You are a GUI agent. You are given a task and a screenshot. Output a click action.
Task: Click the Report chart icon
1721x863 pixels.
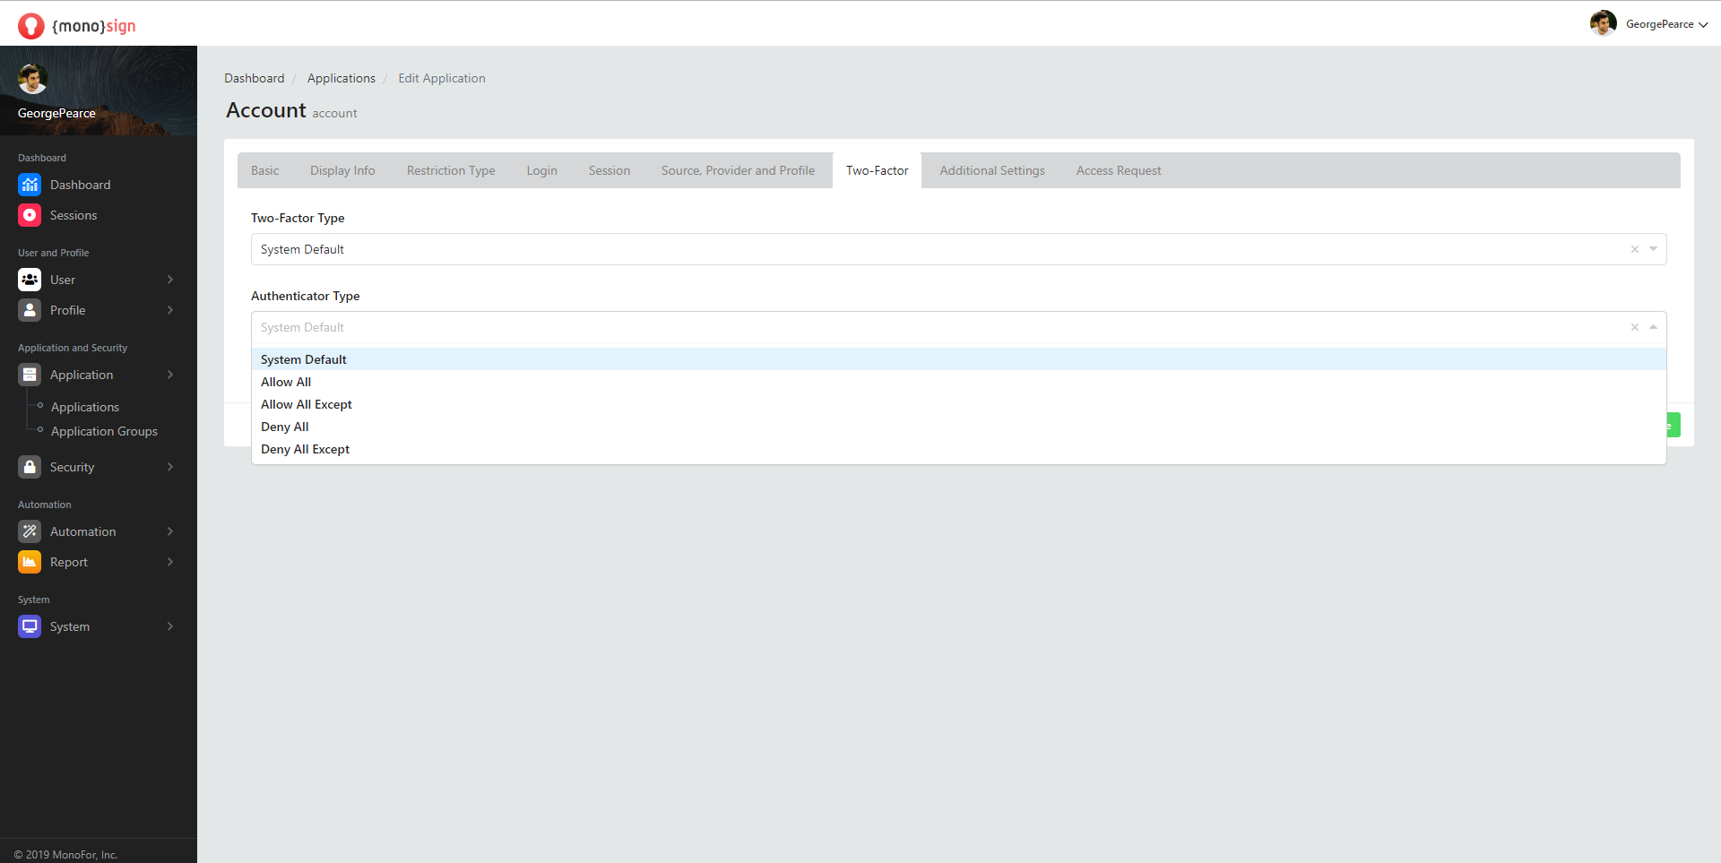[30, 562]
